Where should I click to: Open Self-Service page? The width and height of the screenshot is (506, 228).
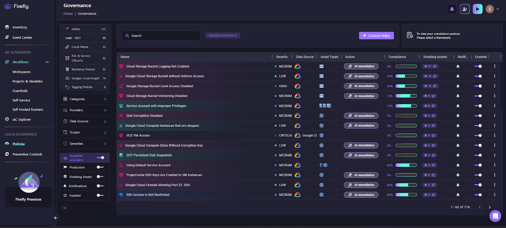point(21,100)
